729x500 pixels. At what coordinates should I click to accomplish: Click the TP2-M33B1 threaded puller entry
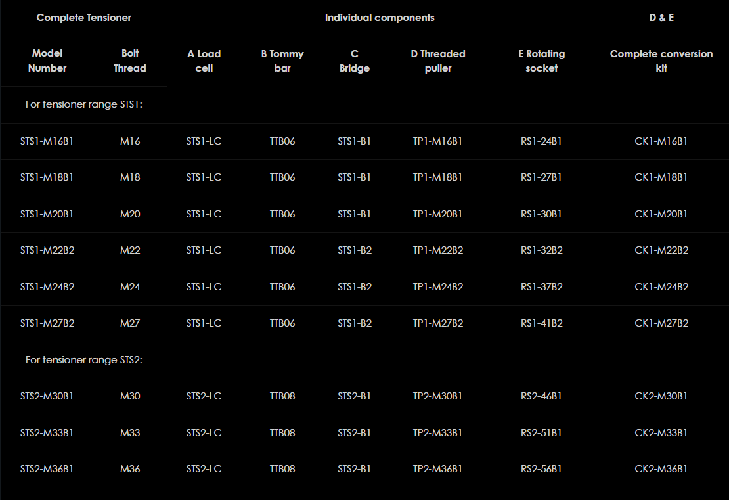pyautogui.click(x=437, y=433)
